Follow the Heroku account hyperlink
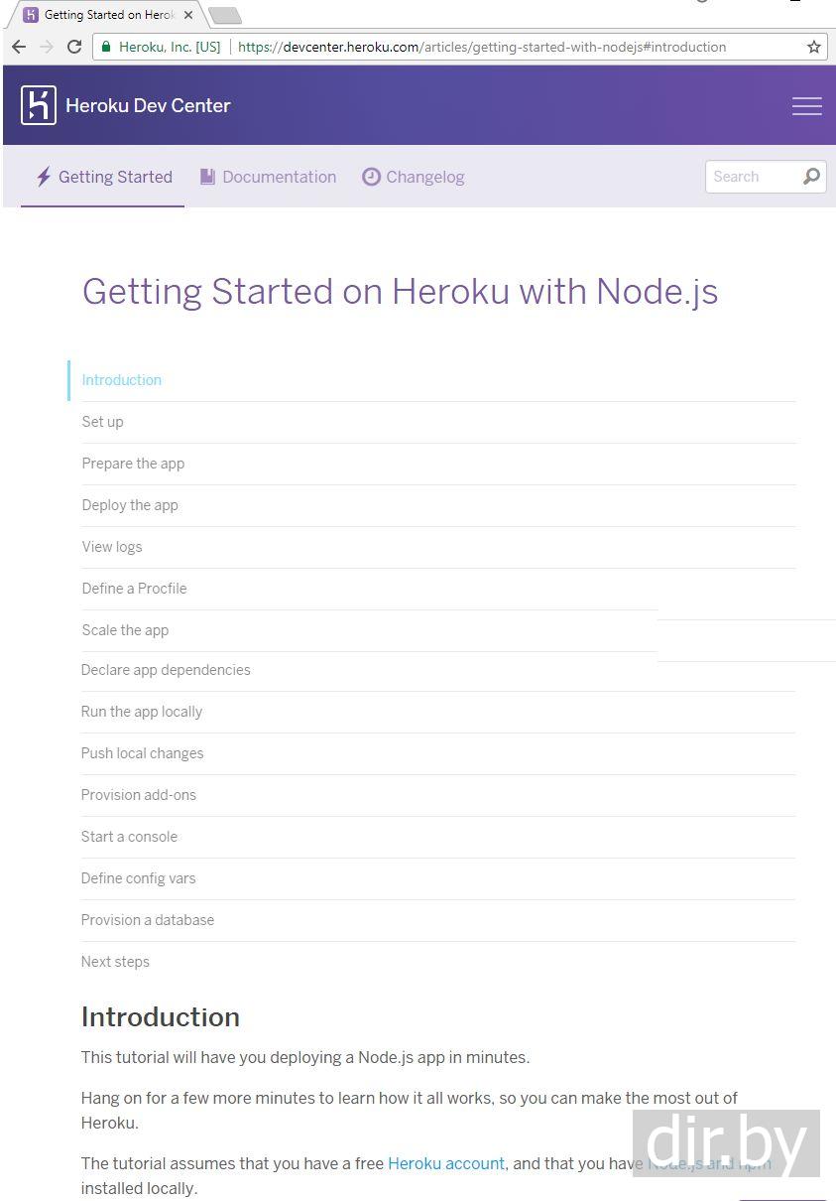836x1201 pixels. coord(446,1163)
